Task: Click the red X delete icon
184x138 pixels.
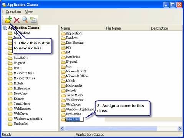Action: click(17, 20)
